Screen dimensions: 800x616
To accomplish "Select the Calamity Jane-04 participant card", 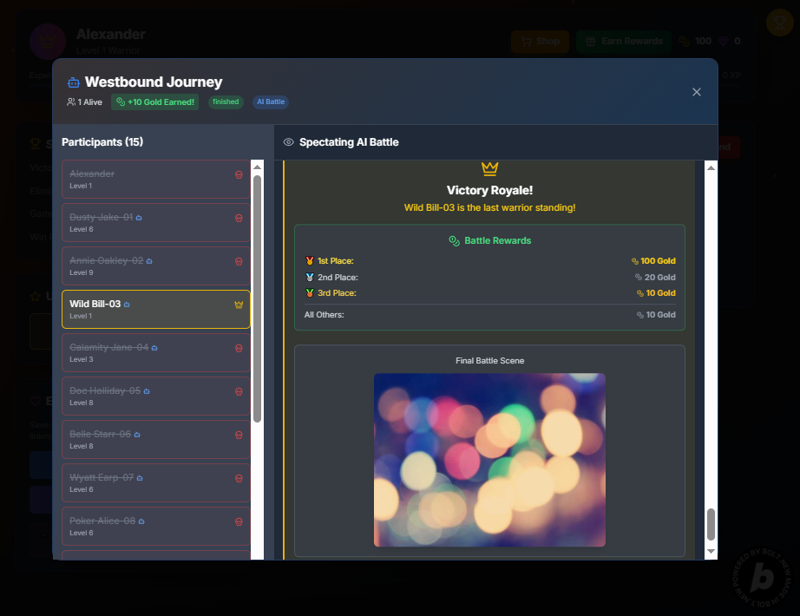I will pyautogui.click(x=155, y=352).
